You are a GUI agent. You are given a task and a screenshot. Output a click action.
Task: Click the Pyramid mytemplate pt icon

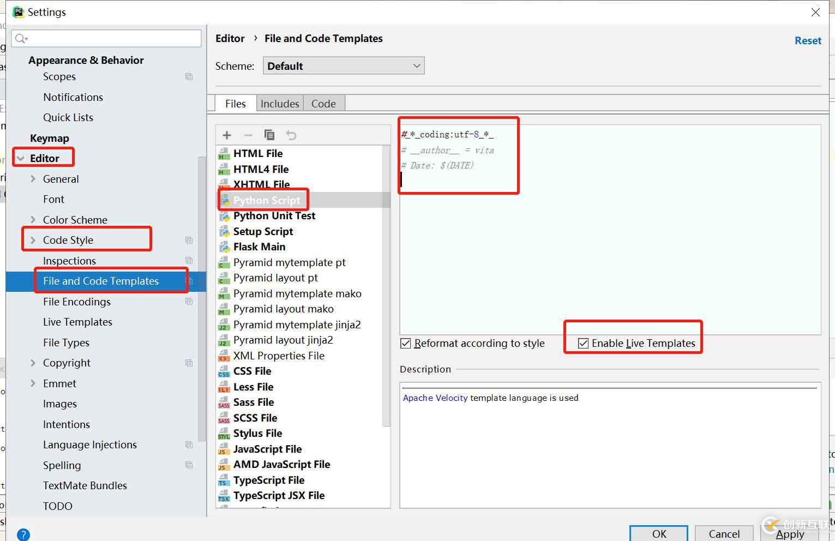click(x=224, y=263)
